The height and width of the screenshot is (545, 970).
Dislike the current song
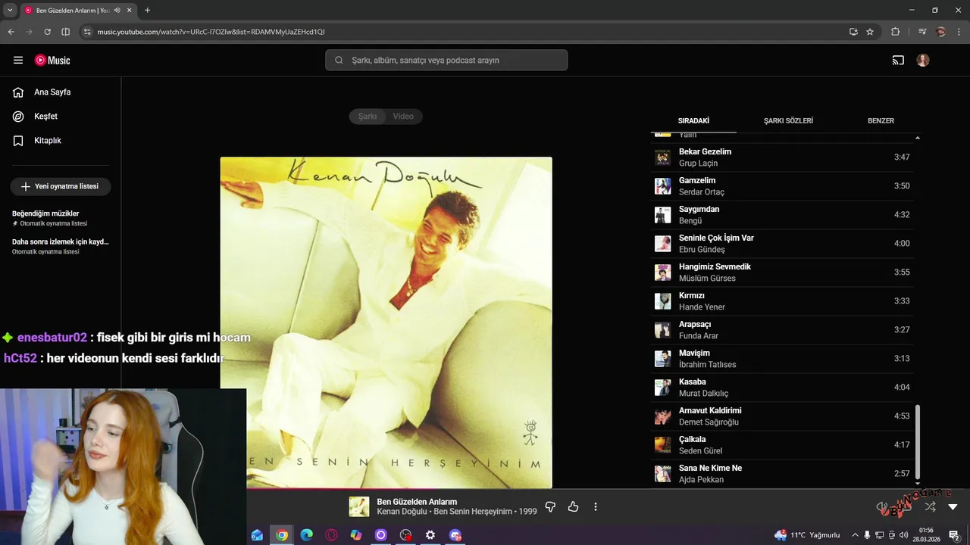click(551, 506)
